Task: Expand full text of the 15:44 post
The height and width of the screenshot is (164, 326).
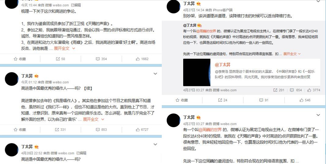Action: pyautogui.click(x=64, y=48)
